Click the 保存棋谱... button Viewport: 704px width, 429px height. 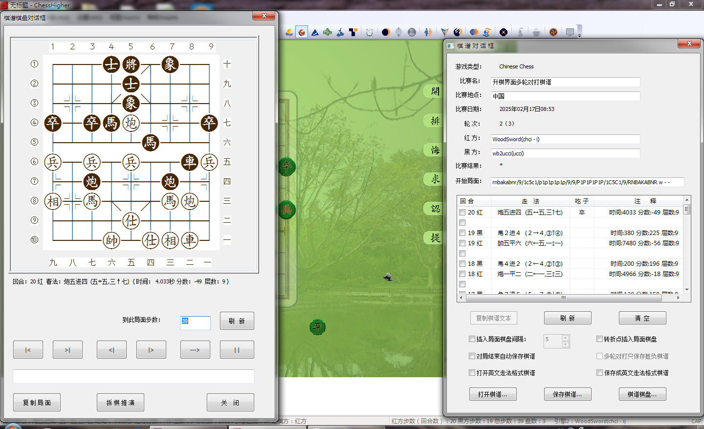coord(567,394)
